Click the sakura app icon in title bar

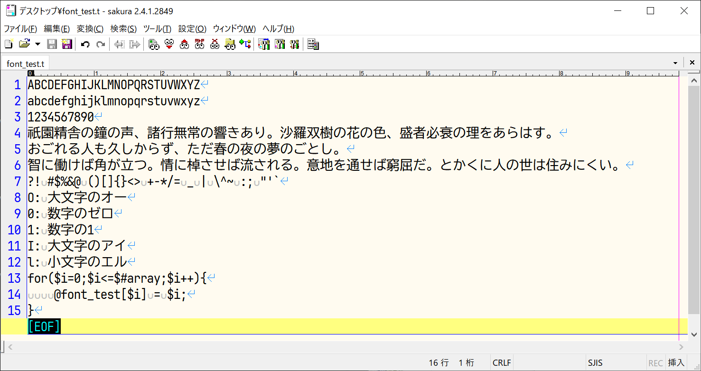[10, 10]
